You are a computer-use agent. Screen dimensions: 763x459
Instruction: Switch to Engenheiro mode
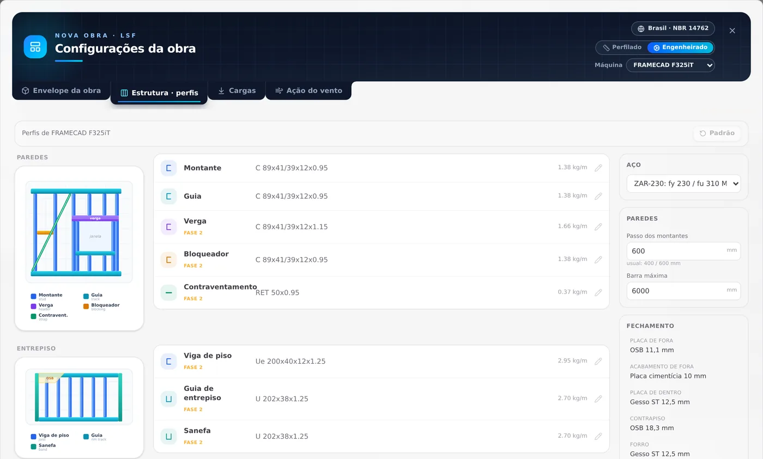[x=680, y=47]
